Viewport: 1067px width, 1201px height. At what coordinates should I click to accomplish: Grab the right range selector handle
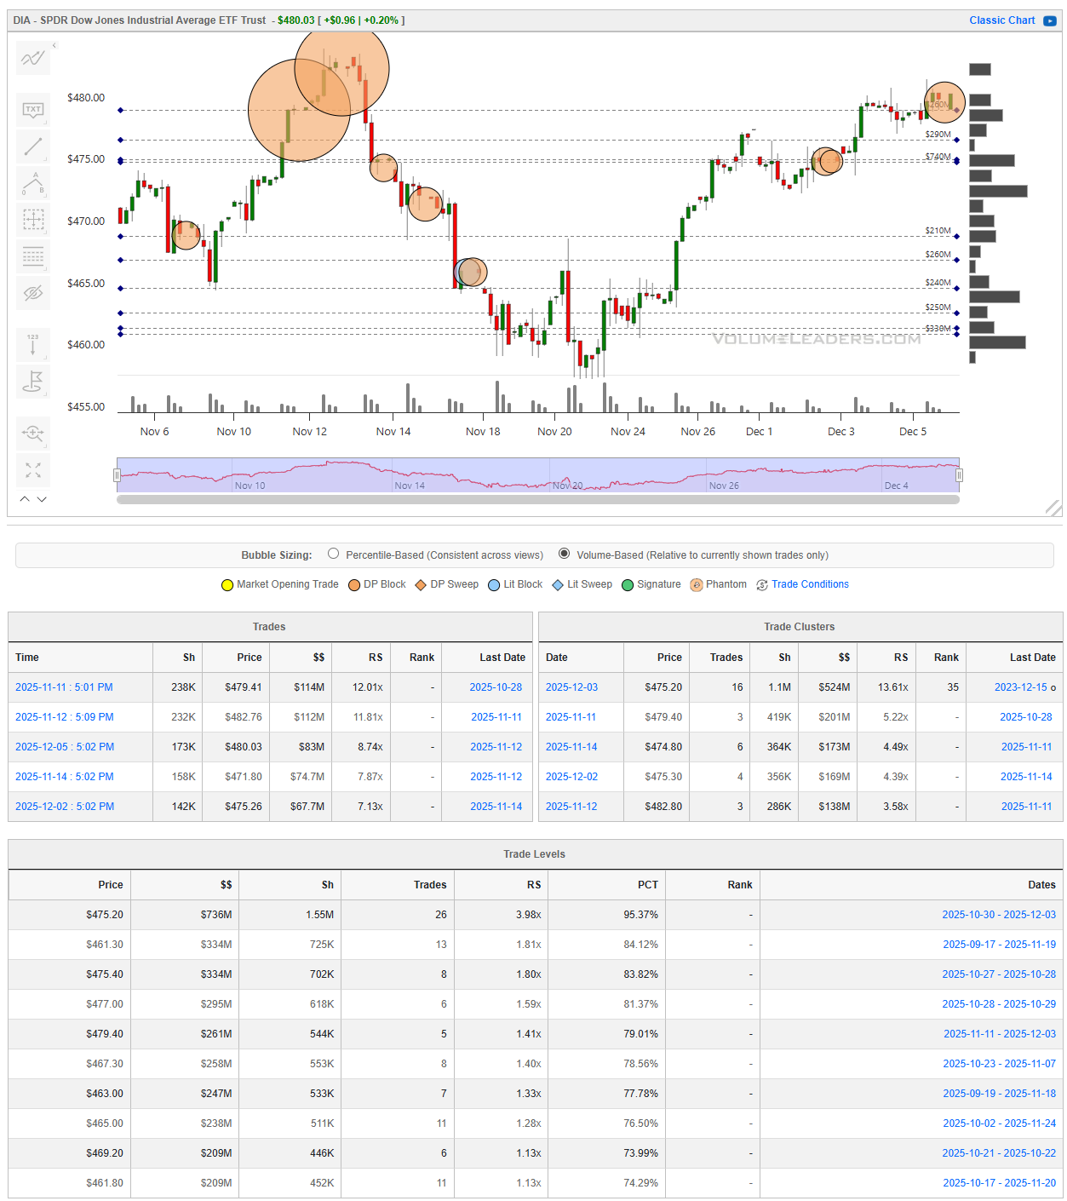[960, 475]
